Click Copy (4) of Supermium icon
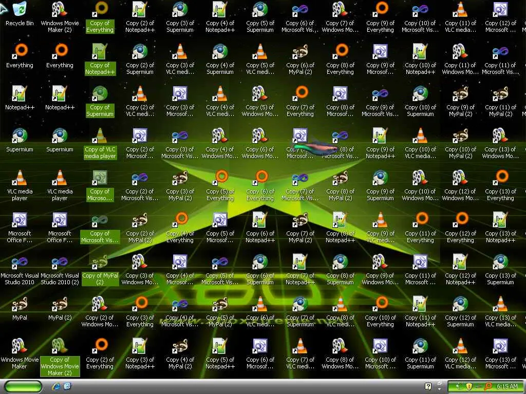The height and width of the screenshot is (394, 526). coord(220,60)
